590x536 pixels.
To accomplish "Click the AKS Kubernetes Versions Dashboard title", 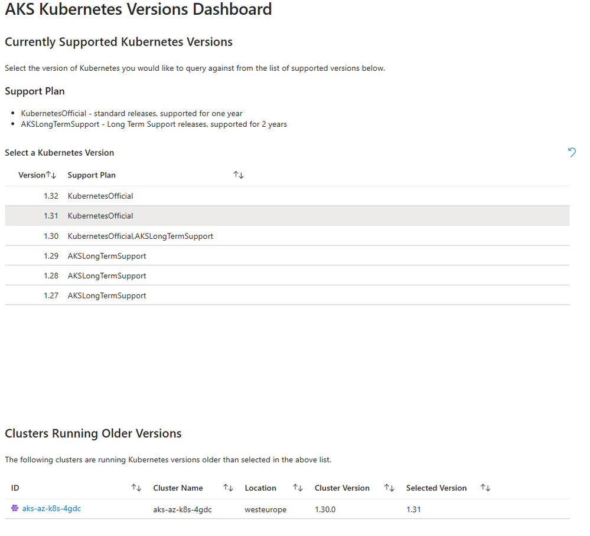I will 138,9.
